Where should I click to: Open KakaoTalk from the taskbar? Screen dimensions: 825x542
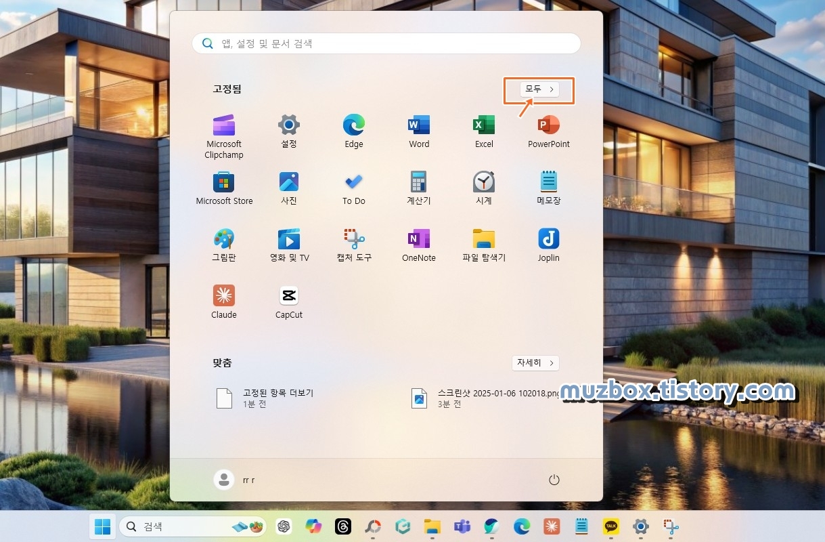[x=610, y=526]
